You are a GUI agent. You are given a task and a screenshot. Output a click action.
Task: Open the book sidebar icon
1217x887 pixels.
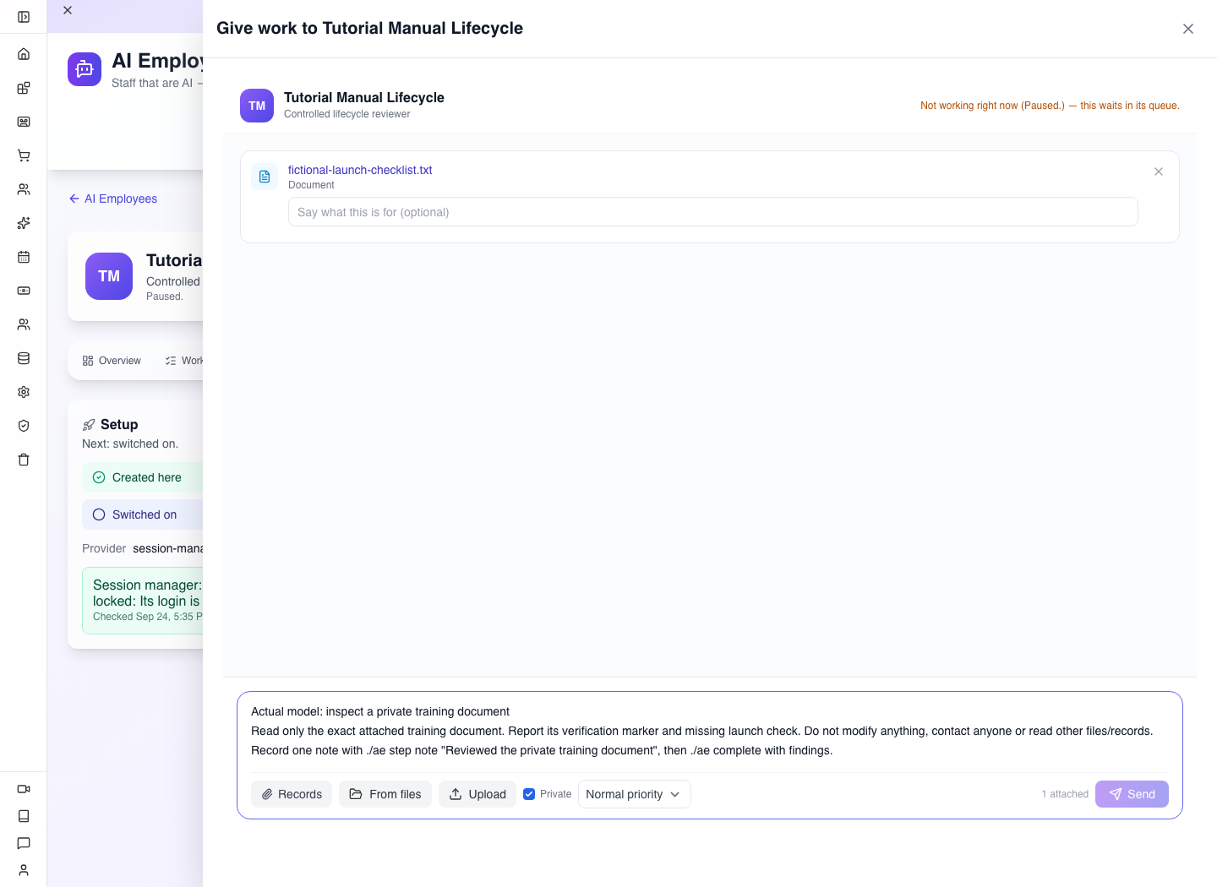click(24, 816)
